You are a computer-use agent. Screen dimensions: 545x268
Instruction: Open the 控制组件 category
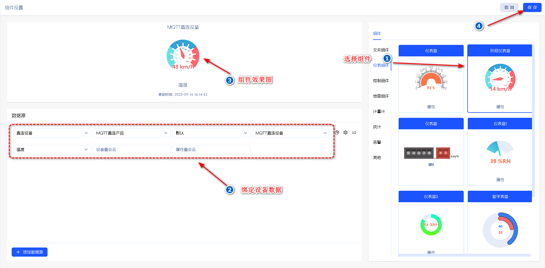click(381, 81)
